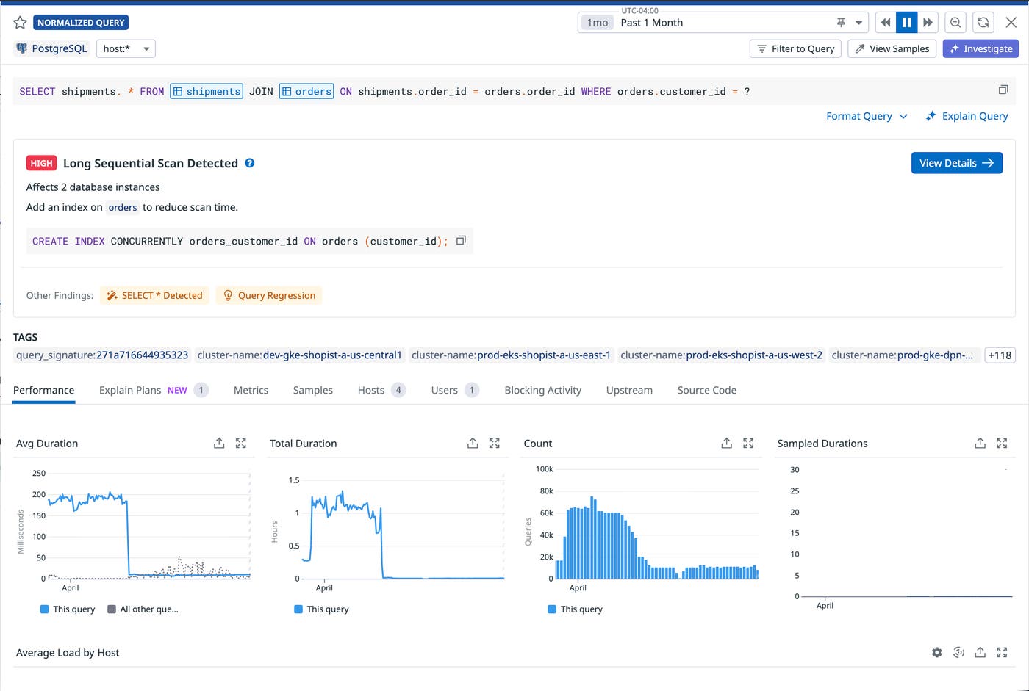
Task: Click cluster-name prod-eks-shopist-a-us-west-2 tag
Action: (x=721, y=355)
